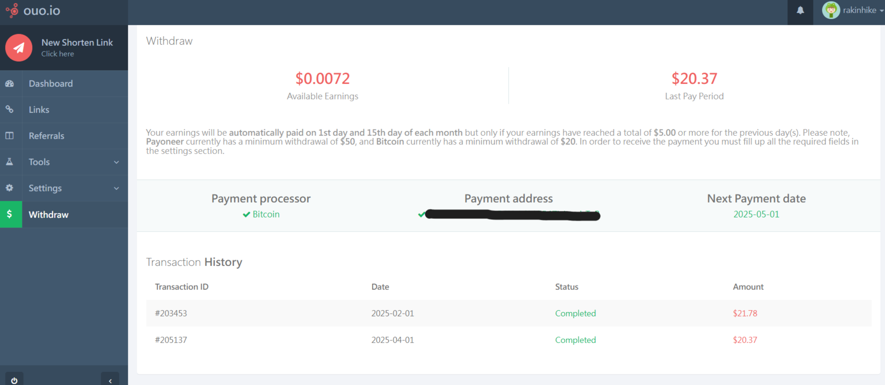Collapse the sidebar with the arrow toggle

(110, 380)
